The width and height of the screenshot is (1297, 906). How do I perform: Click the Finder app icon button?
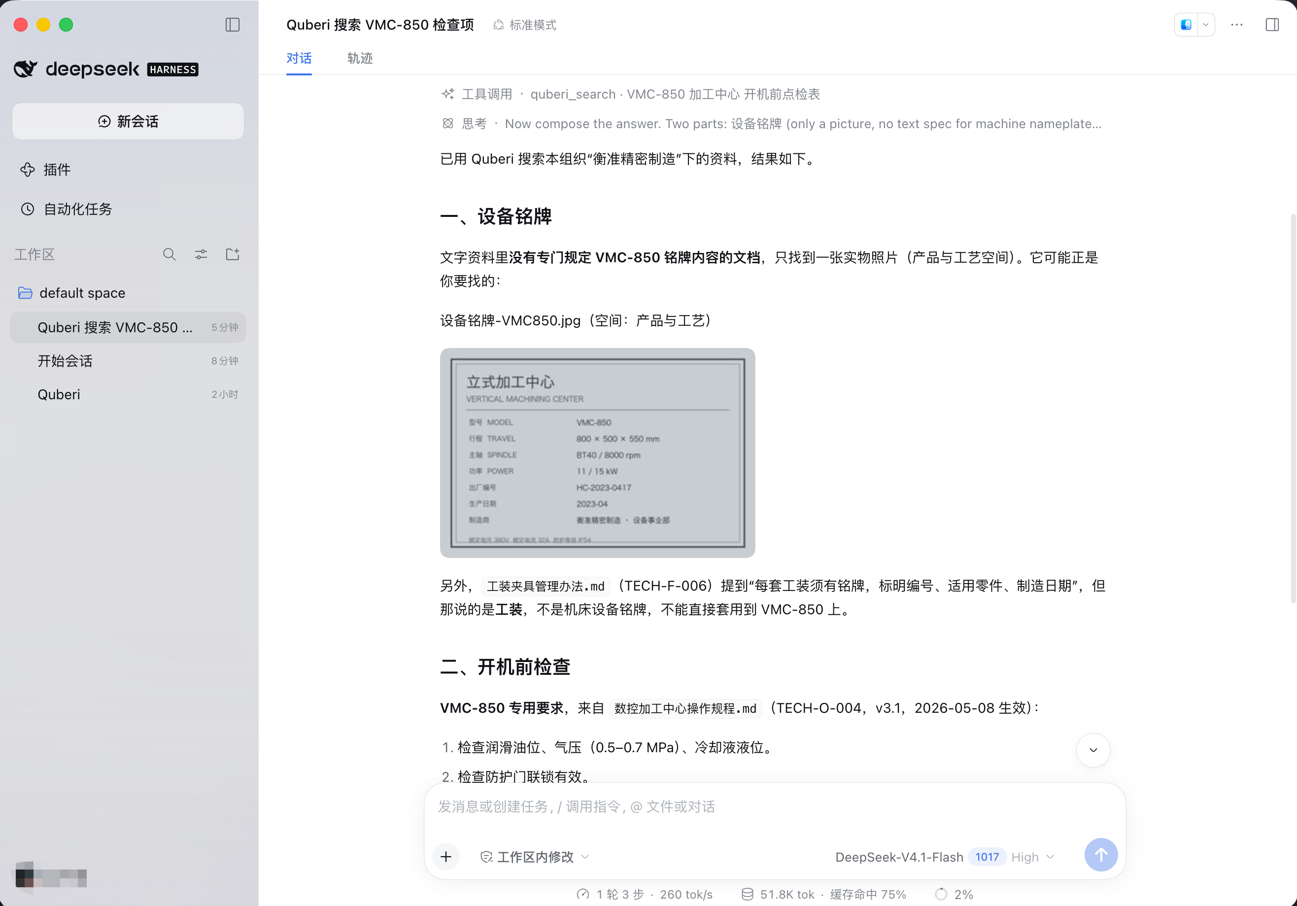1186,25
